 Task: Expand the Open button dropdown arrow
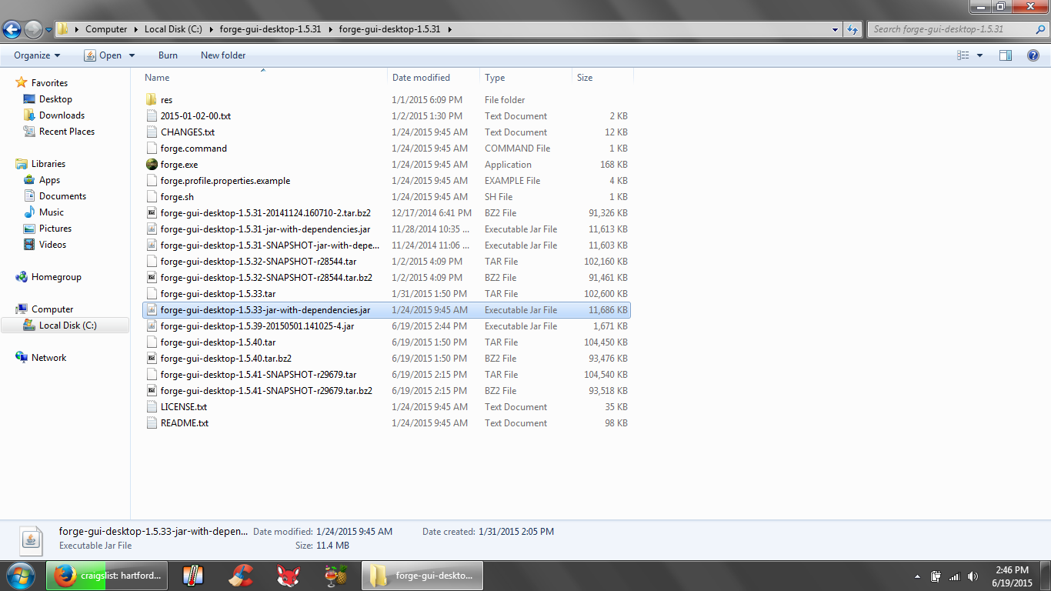click(x=132, y=55)
